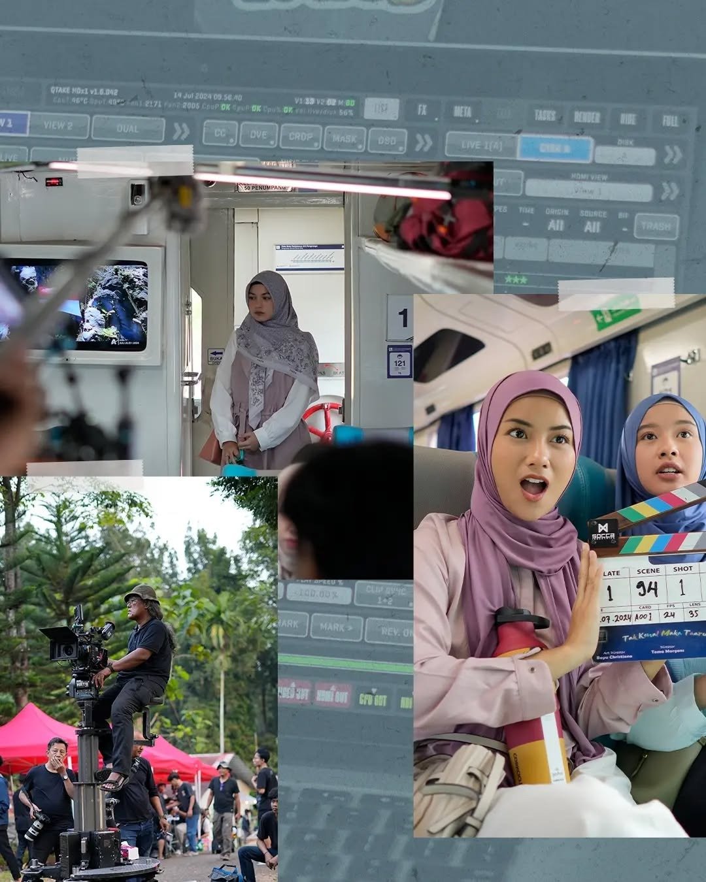Switch to the VIEW 2 tab
The image size is (706, 882).
[58, 125]
